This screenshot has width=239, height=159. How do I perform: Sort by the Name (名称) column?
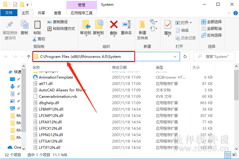[36, 67]
